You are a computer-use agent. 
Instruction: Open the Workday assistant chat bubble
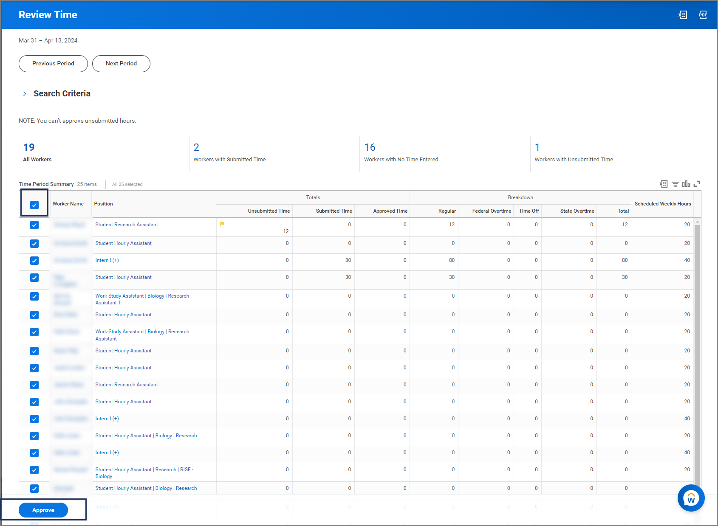[x=691, y=498]
